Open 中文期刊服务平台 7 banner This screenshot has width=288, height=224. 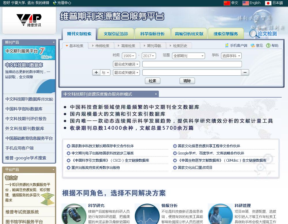coord(29,53)
